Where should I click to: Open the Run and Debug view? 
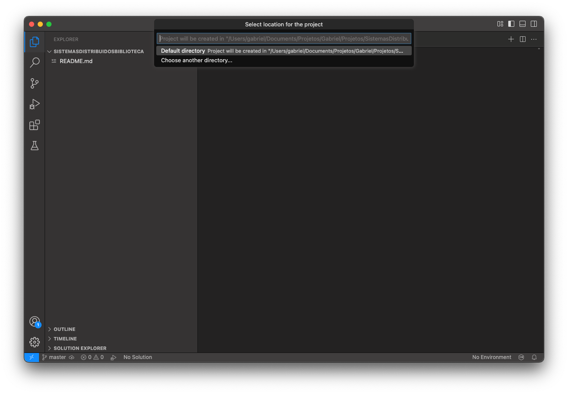35,104
